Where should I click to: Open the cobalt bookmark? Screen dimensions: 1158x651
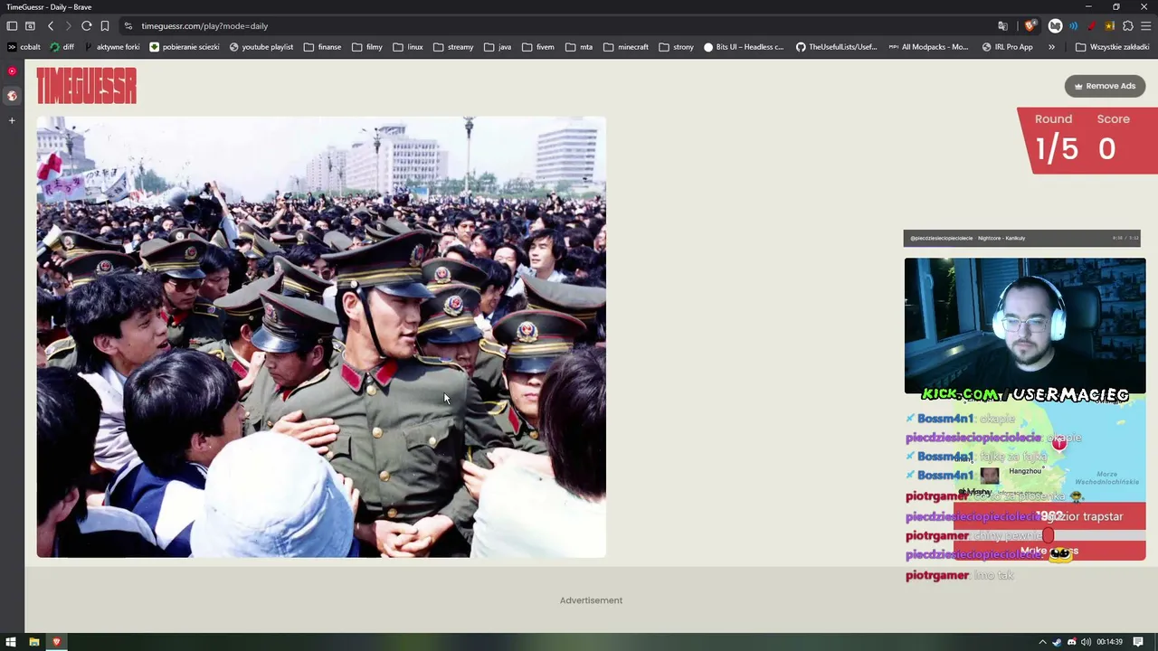[24, 47]
